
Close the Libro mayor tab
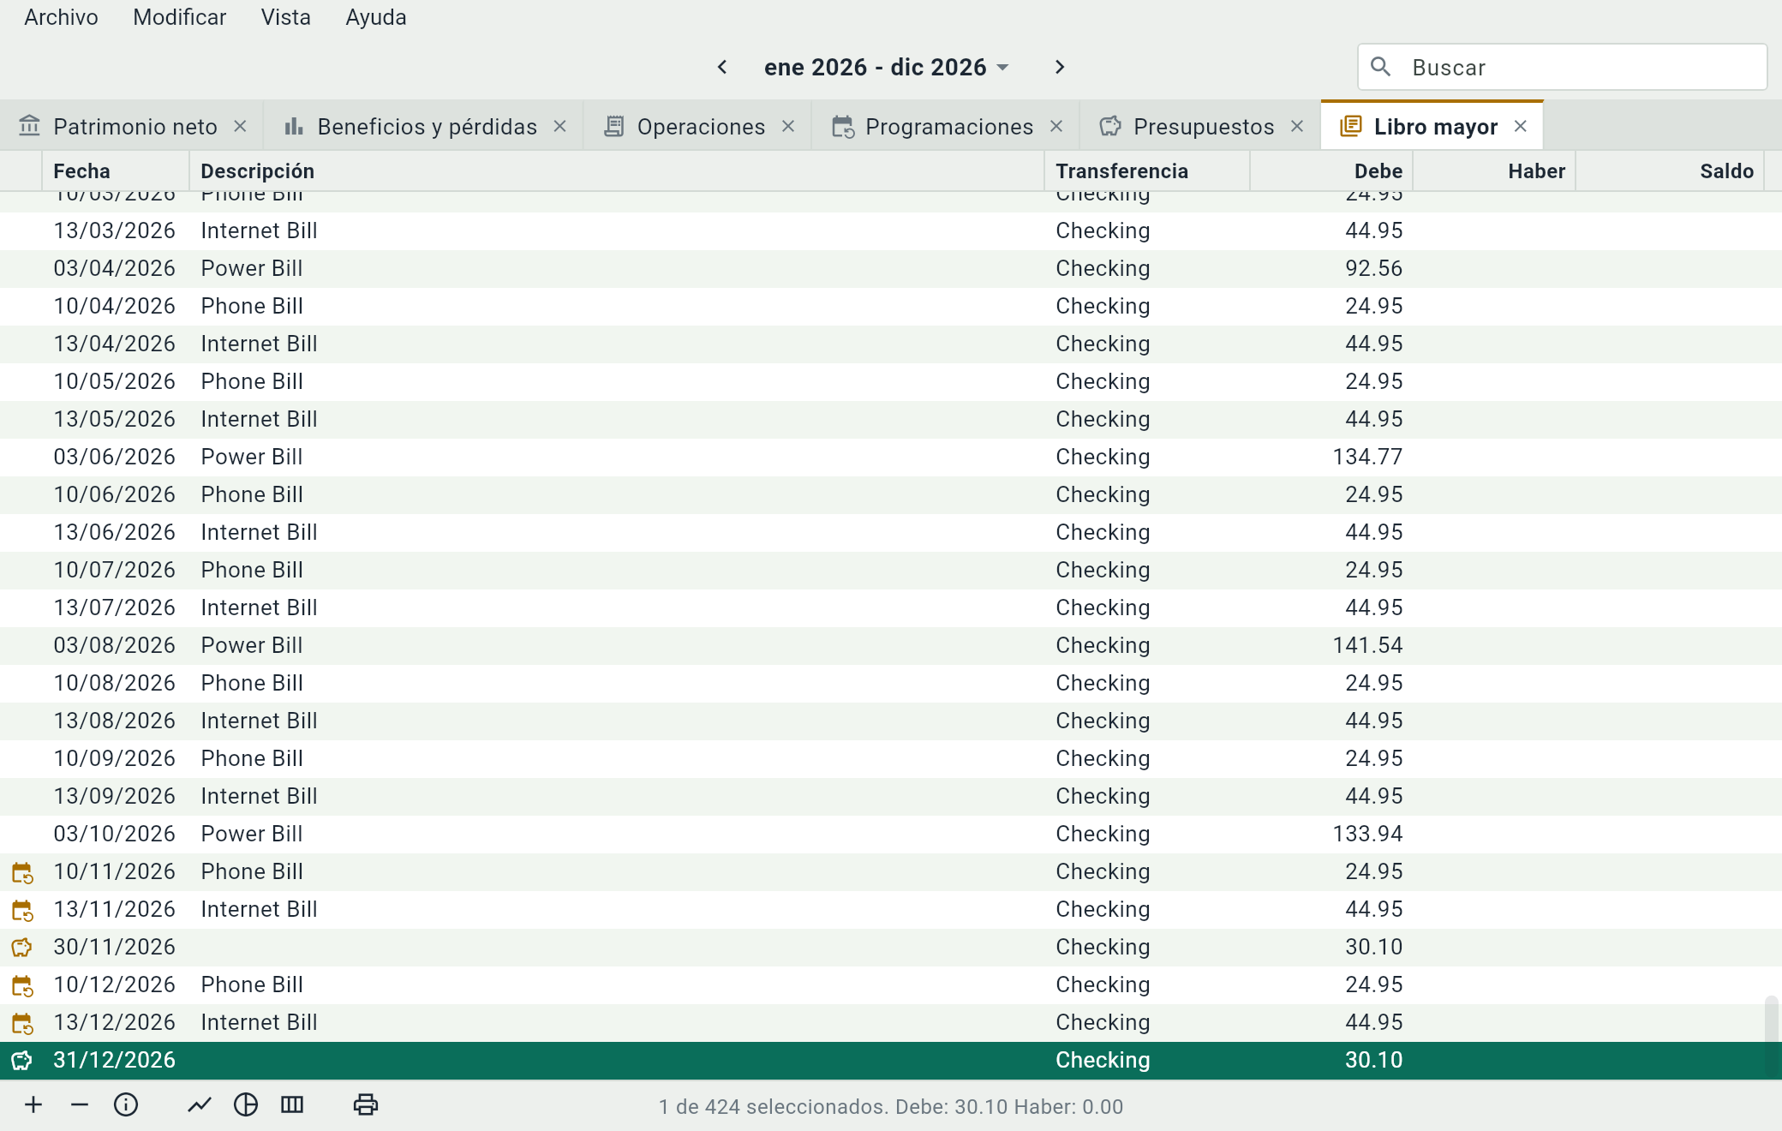1521,126
